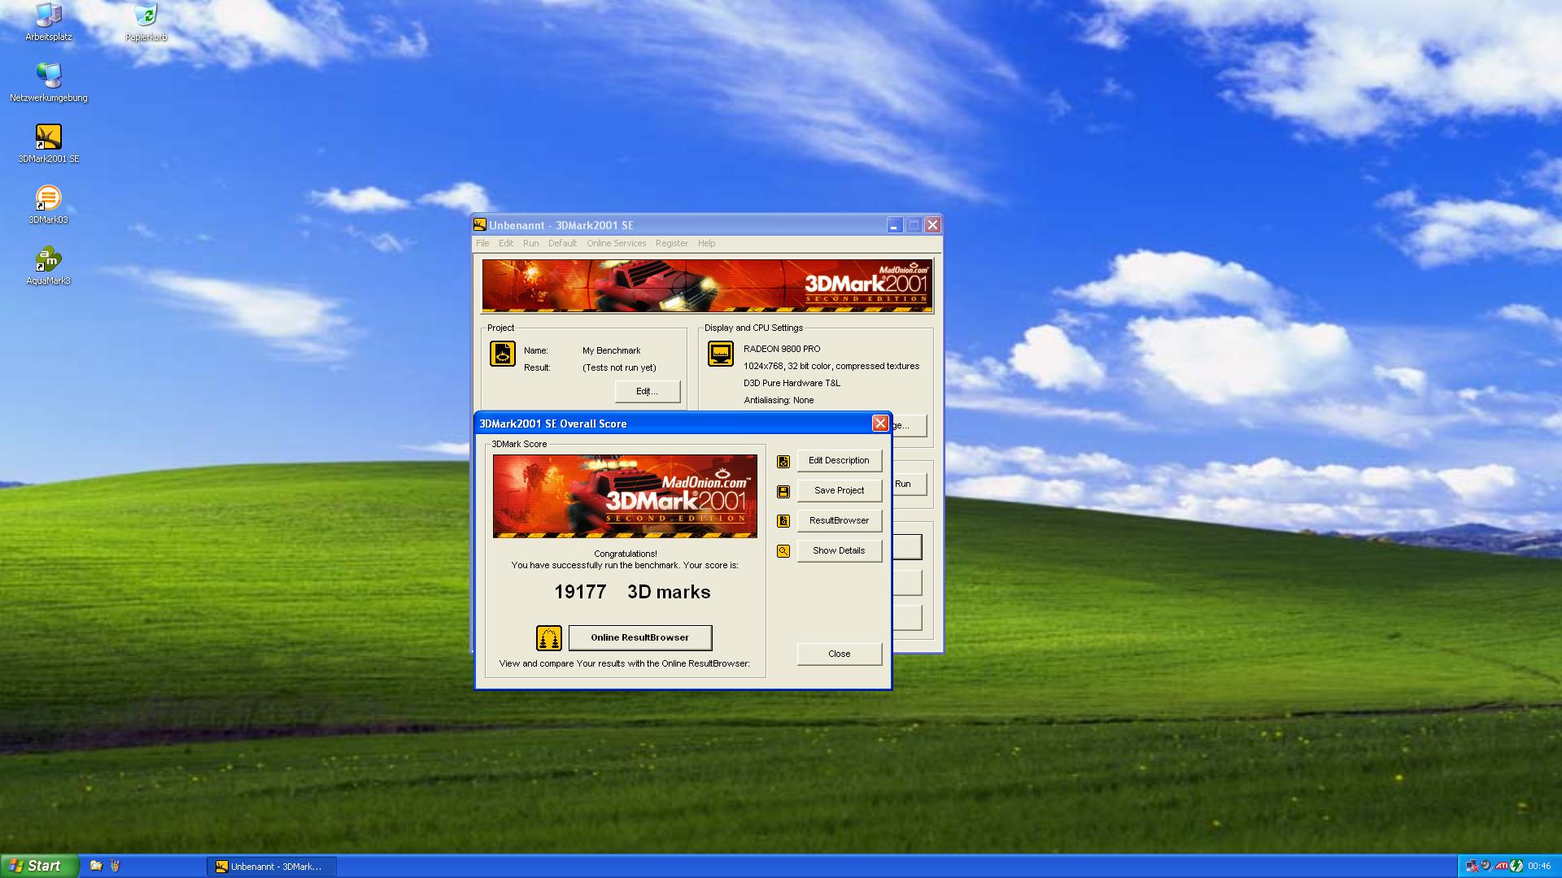The height and width of the screenshot is (878, 1562).
Task: Click the ResultBrowser button
Action: click(839, 521)
